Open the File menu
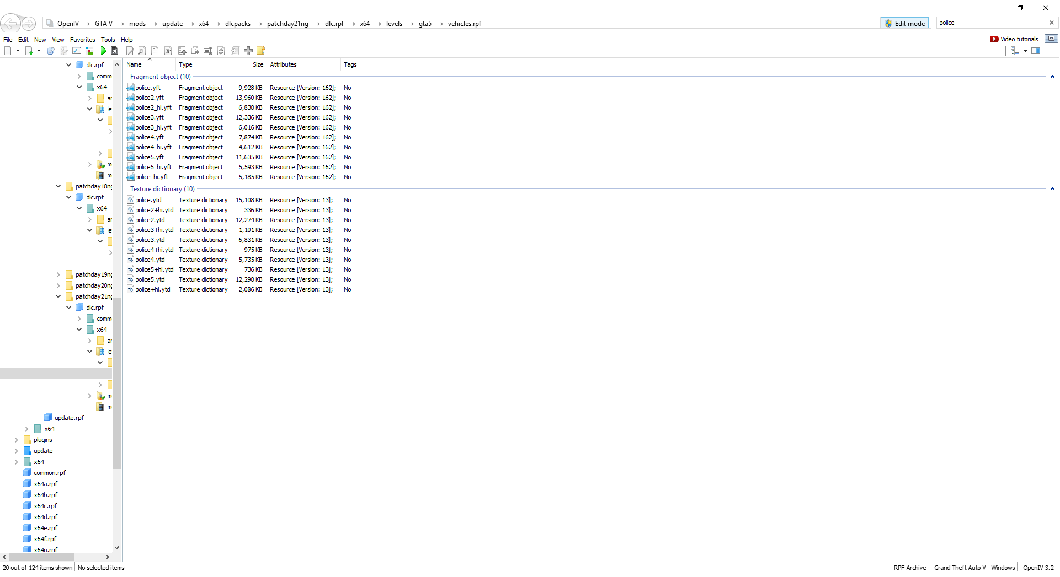 8,40
